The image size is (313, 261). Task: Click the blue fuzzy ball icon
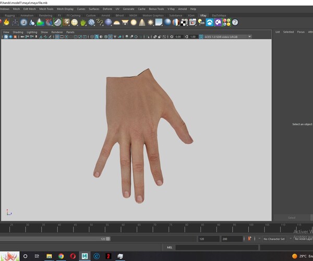91,22
